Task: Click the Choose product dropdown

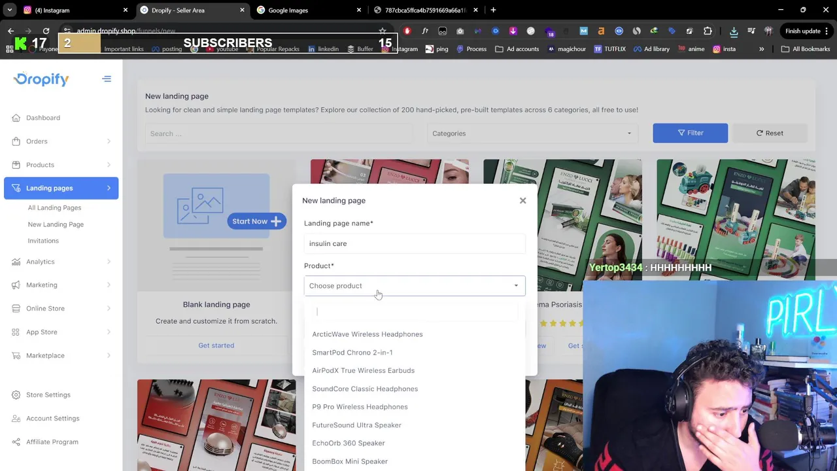Action: click(415, 286)
